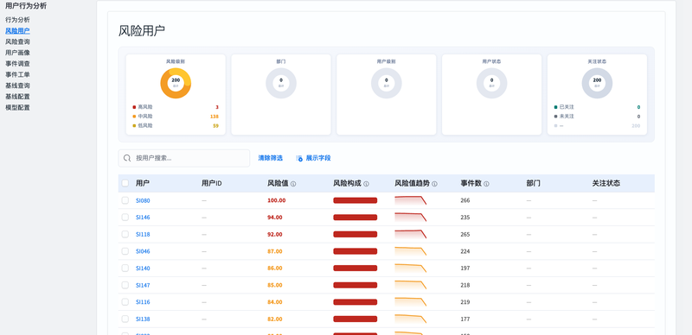Click the 部门 donut chart
This screenshot has width=692, height=335.
tap(281, 83)
